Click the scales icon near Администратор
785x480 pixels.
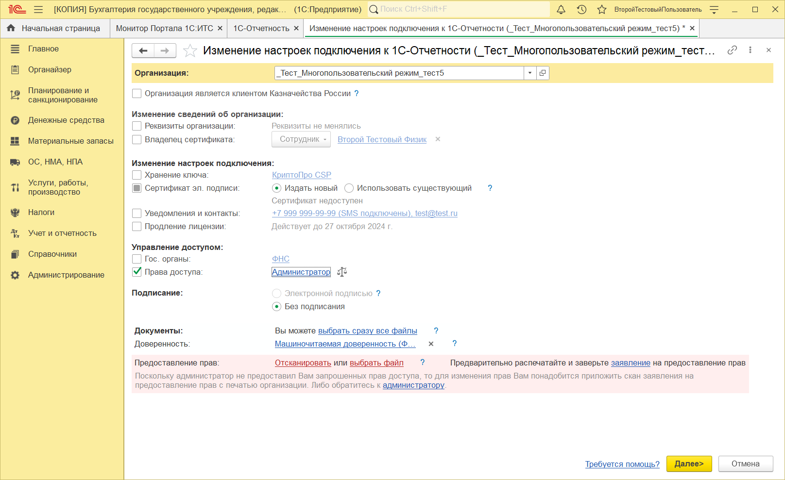coord(342,272)
